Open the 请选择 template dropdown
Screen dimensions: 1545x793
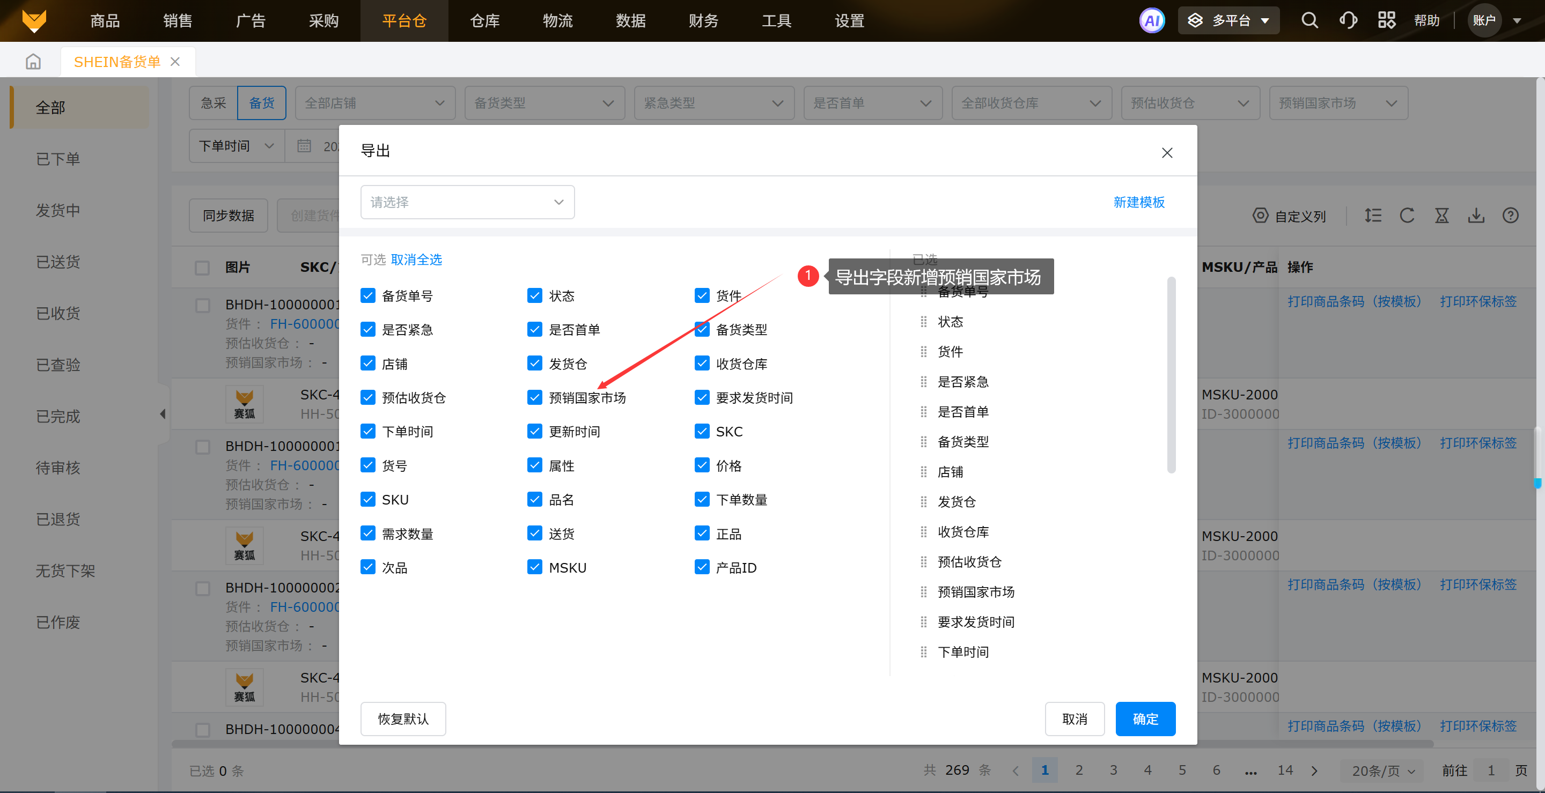pyautogui.click(x=467, y=202)
